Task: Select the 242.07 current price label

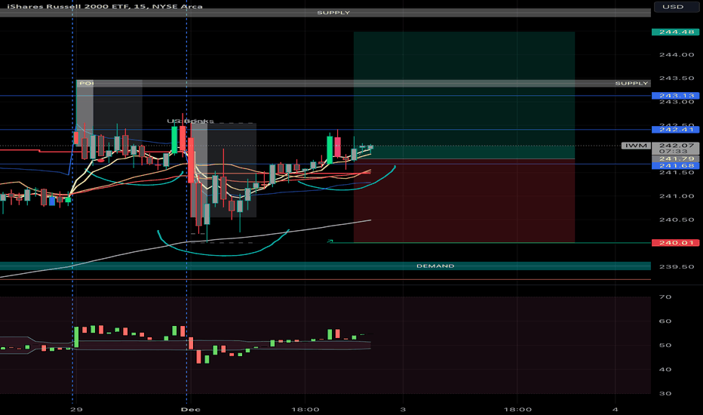Action: (x=676, y=146)
